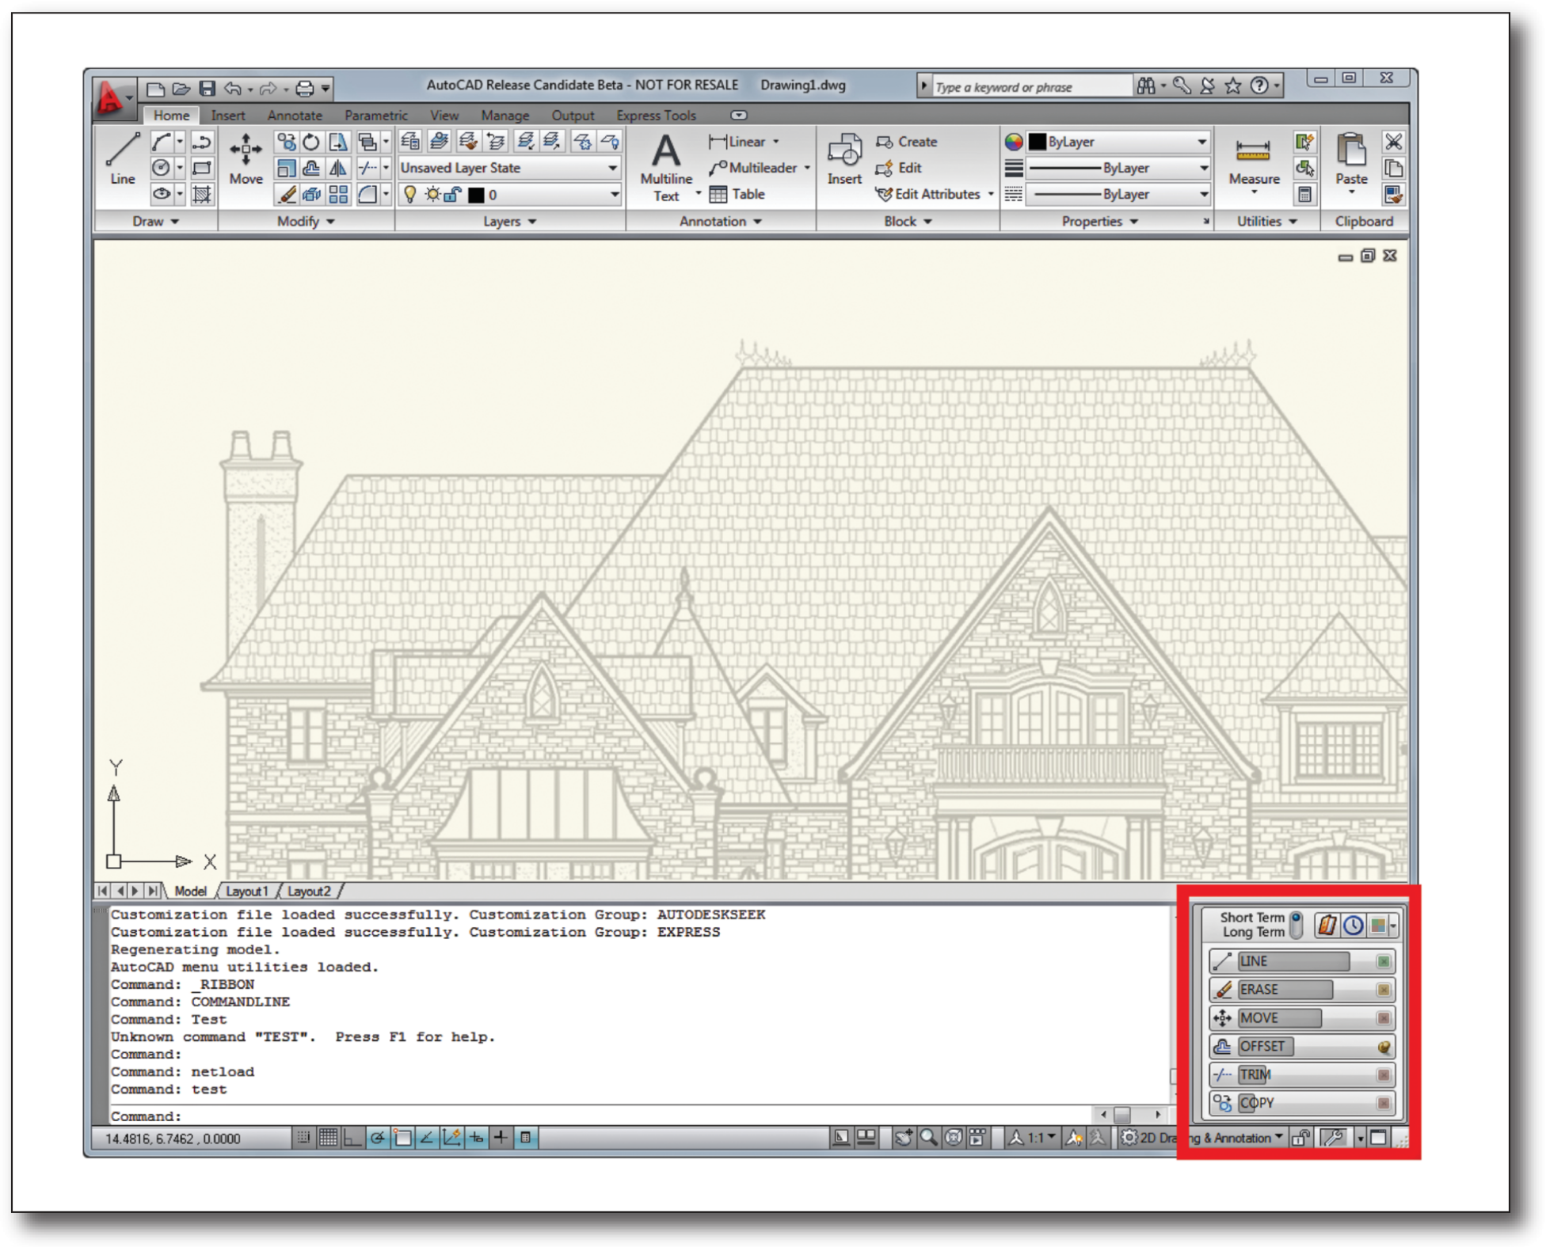Image resolution: width=1546 pixels, height=1247 pixels.
Task: Open the Quick Calculator icon
Action: click(1304, 194)
